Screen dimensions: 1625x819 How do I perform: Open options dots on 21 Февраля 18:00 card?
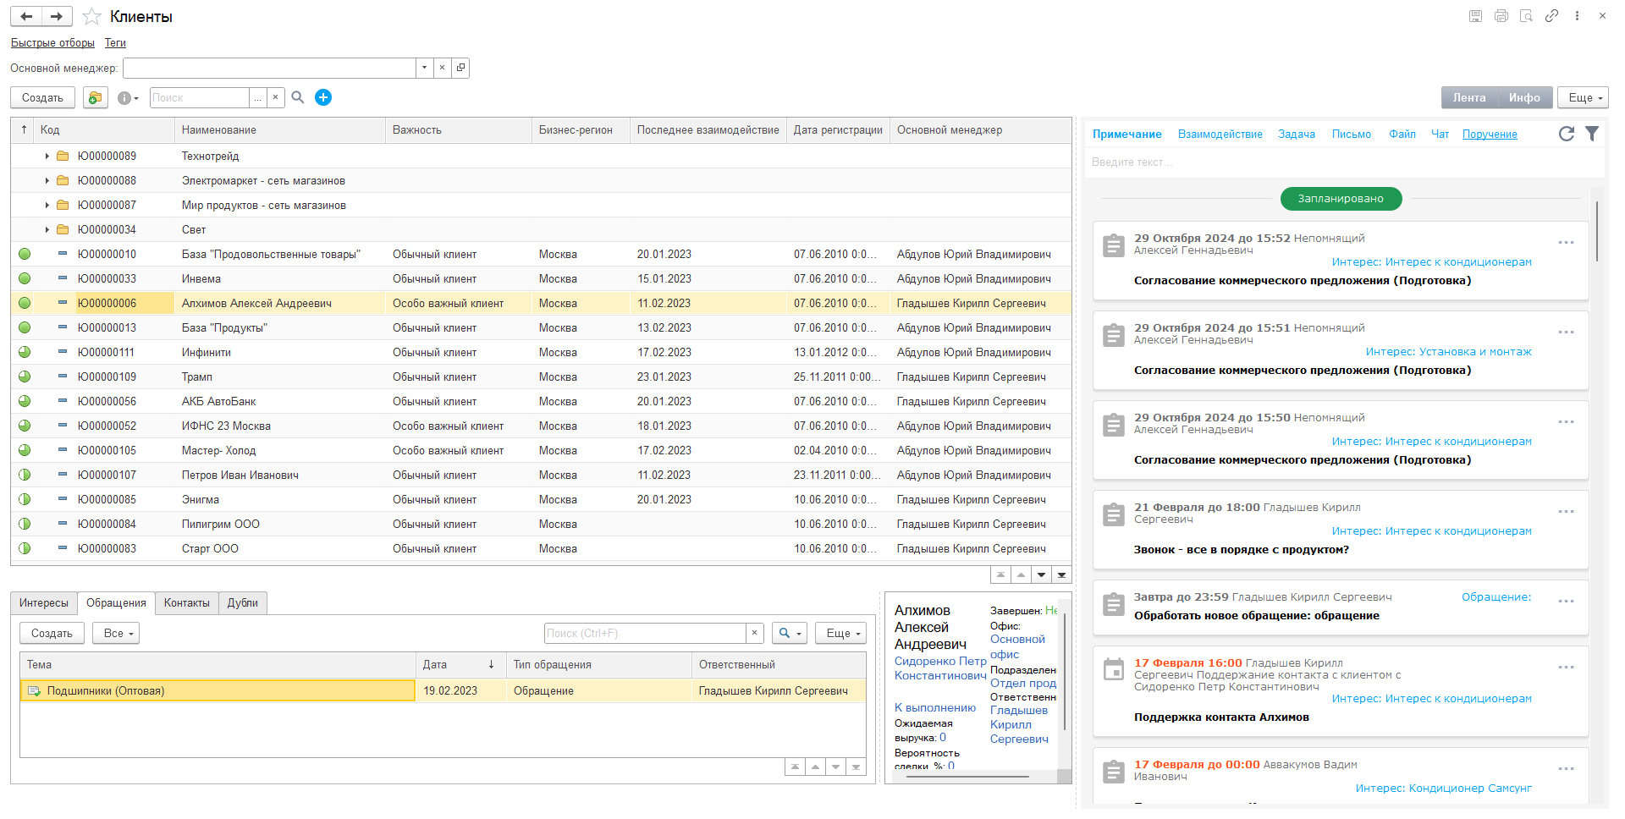click(x=1566, y=512)
